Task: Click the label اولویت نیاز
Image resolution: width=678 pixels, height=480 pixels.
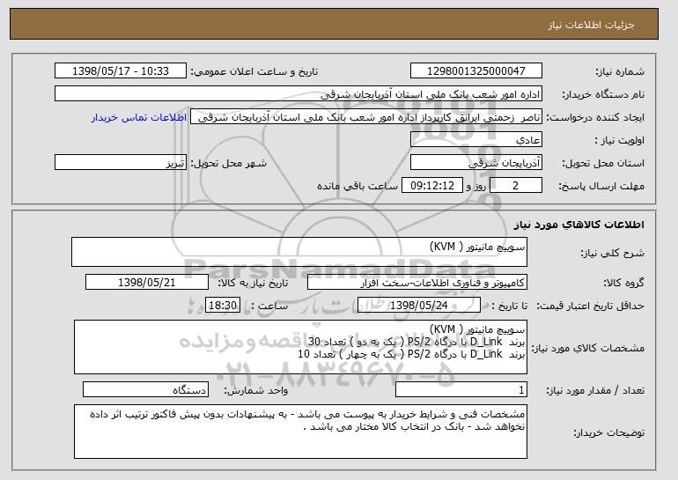Action: tap(620, 140)
